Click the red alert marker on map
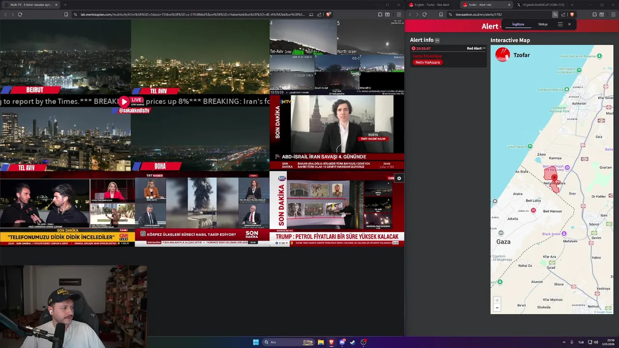Screen dimensions: 619x348 click(554, 179)
